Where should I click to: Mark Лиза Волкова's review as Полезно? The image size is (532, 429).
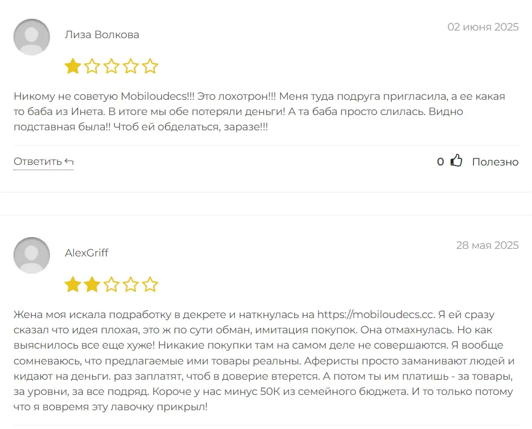click(495, 161)
